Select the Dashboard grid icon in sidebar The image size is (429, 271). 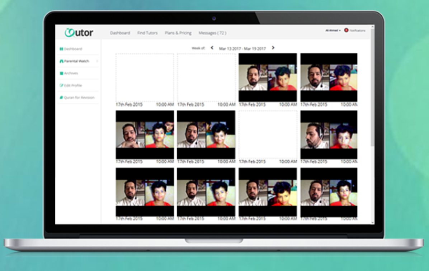click(x=61, y=49)
